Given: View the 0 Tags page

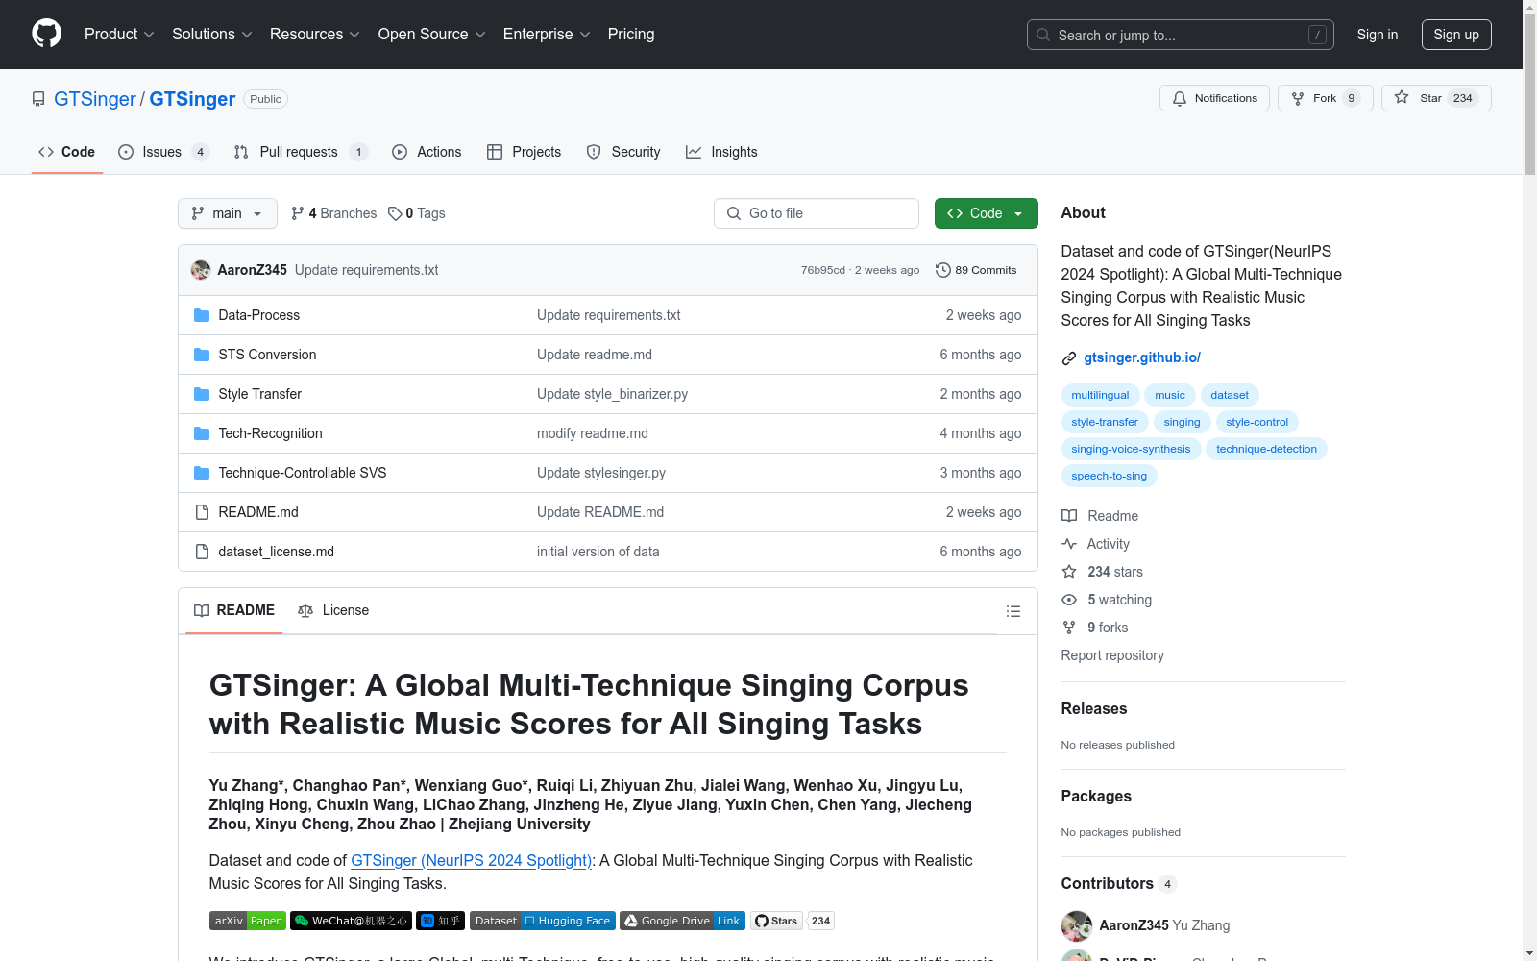Looking at the screenshot, I should [x=417, y=213].
